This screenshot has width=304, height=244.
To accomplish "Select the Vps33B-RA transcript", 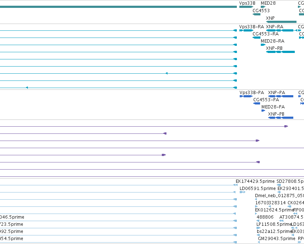I will coord(246,30).
